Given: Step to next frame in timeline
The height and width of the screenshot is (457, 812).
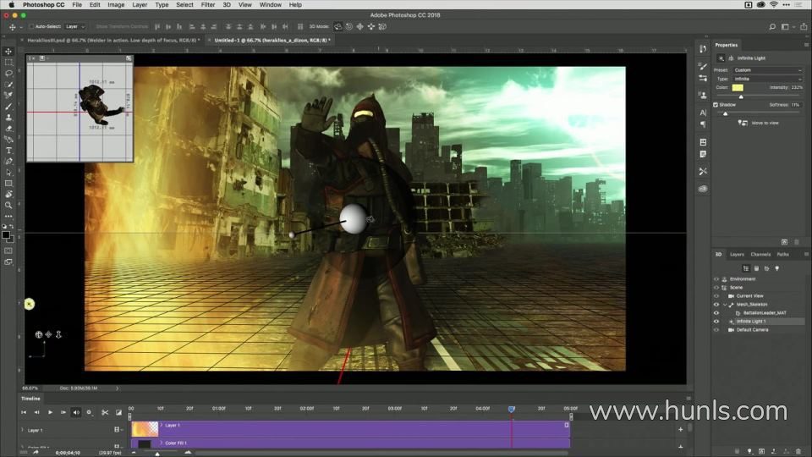Looking at the screenshot, I should tap(63, 412).
